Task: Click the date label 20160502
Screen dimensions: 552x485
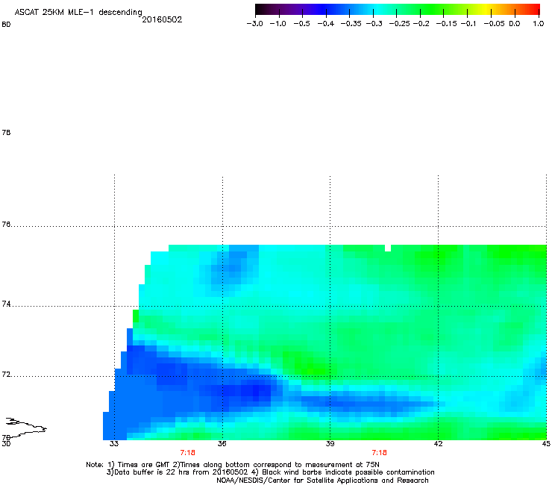Action: click(x=162, y=19)
